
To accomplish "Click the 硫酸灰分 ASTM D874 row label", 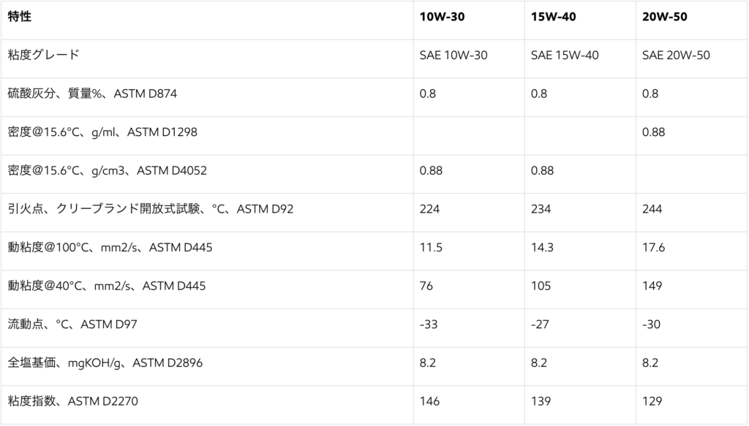I will 92,94.
